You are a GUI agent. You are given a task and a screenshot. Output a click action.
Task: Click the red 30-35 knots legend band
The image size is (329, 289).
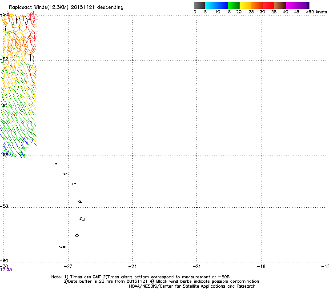click(269, 5)
